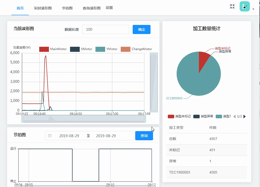Toggle the ChangeMotor legend series
This screenshot has height=187, width=260.
pyautogui.click(x=136, y=49)
